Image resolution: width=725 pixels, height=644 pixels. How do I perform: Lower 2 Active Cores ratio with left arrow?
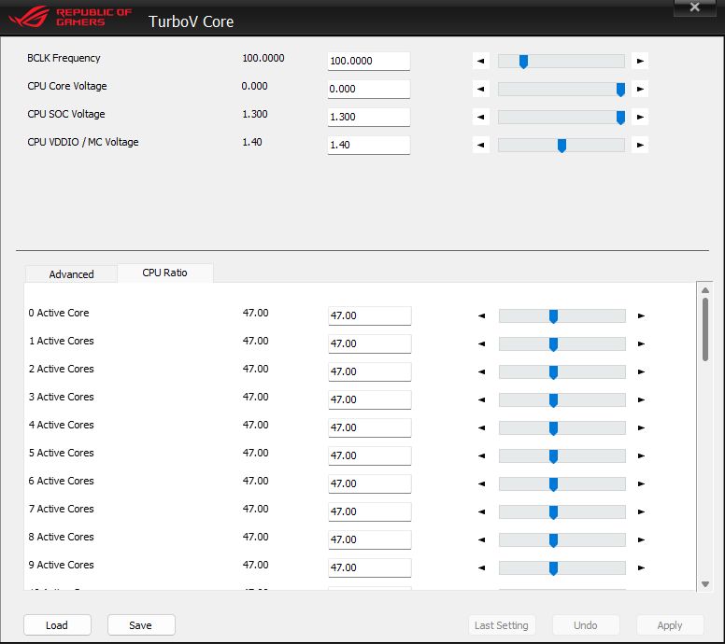point(482,371)
